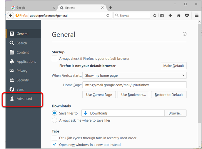Click the Startup section heading
Screen dimensions: 202x149
(x=58, y=52)
